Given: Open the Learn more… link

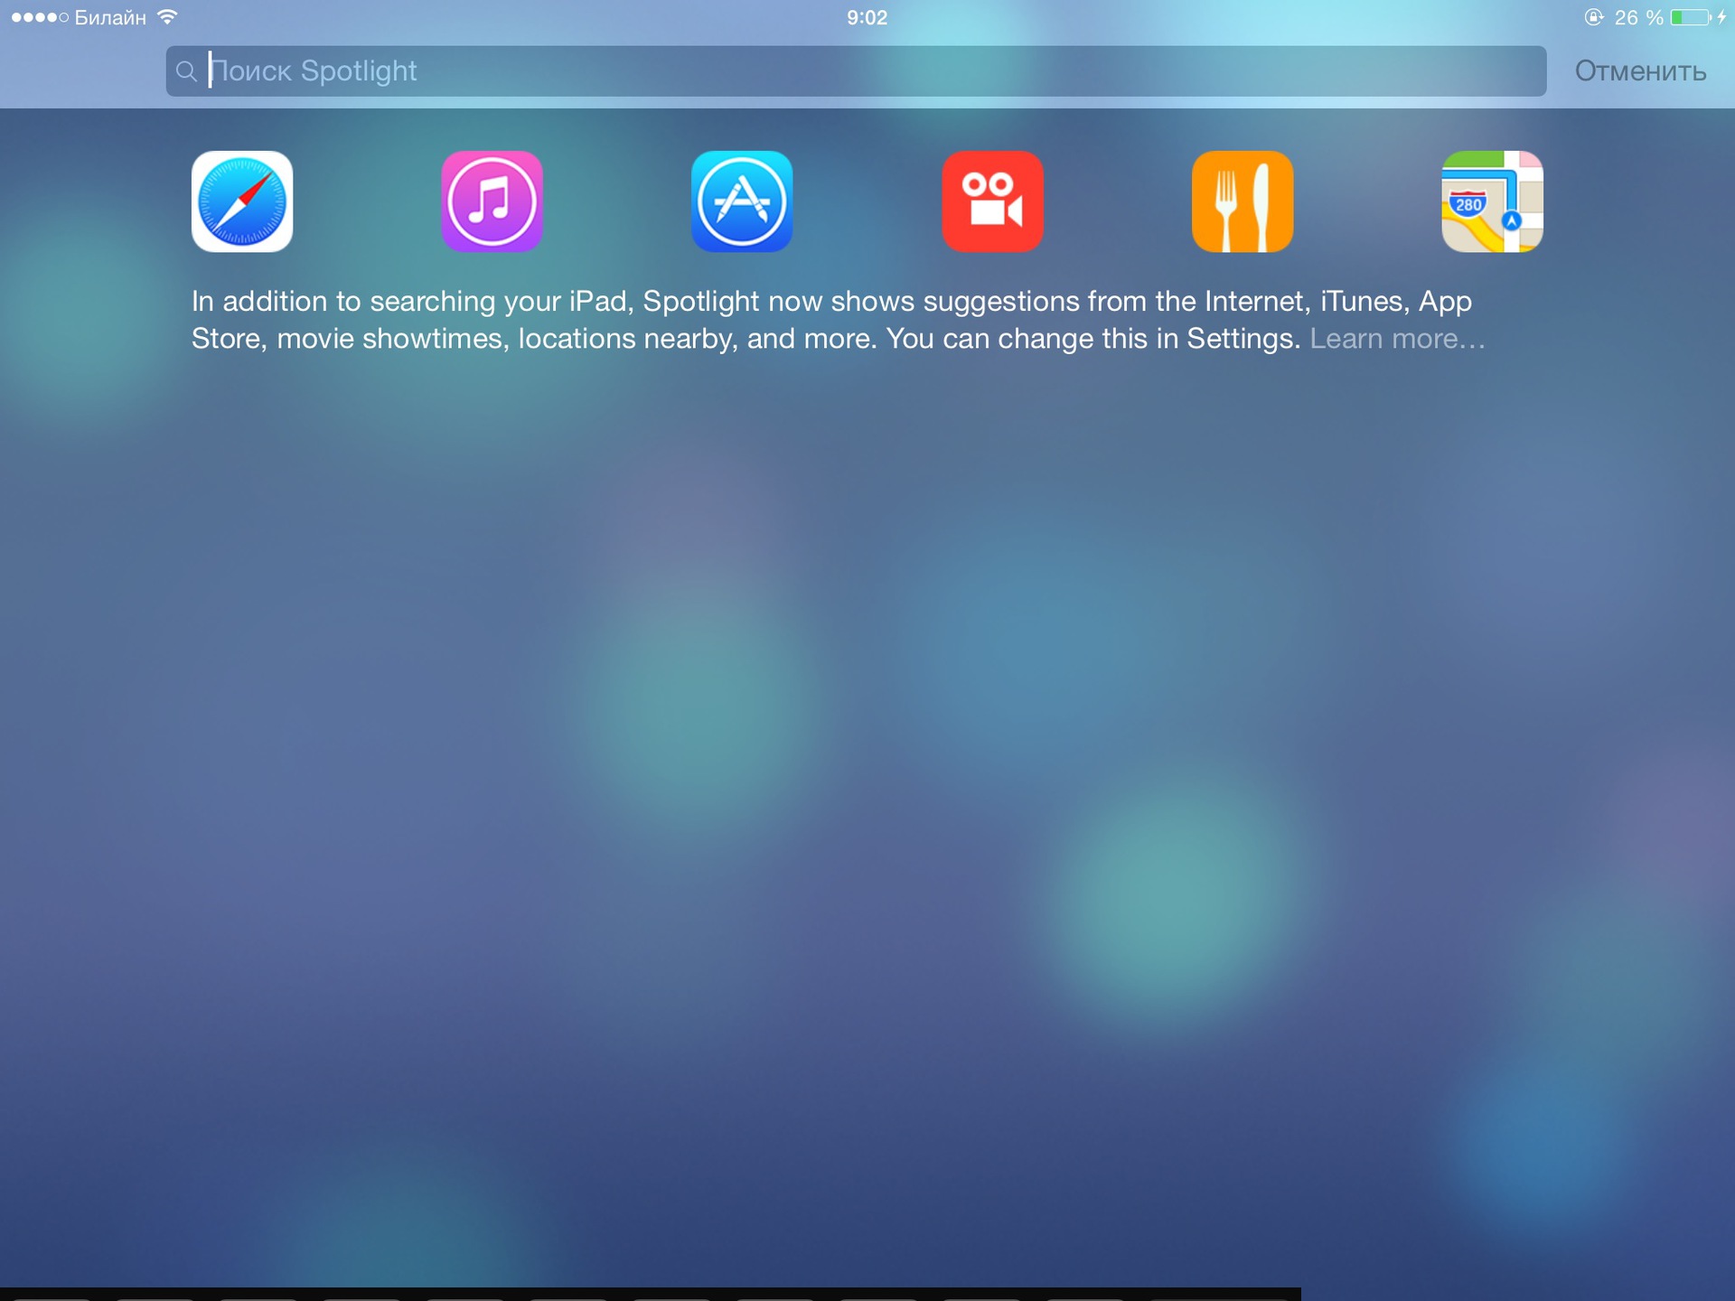Looking at the screenshot, I should pos(1398,338).
